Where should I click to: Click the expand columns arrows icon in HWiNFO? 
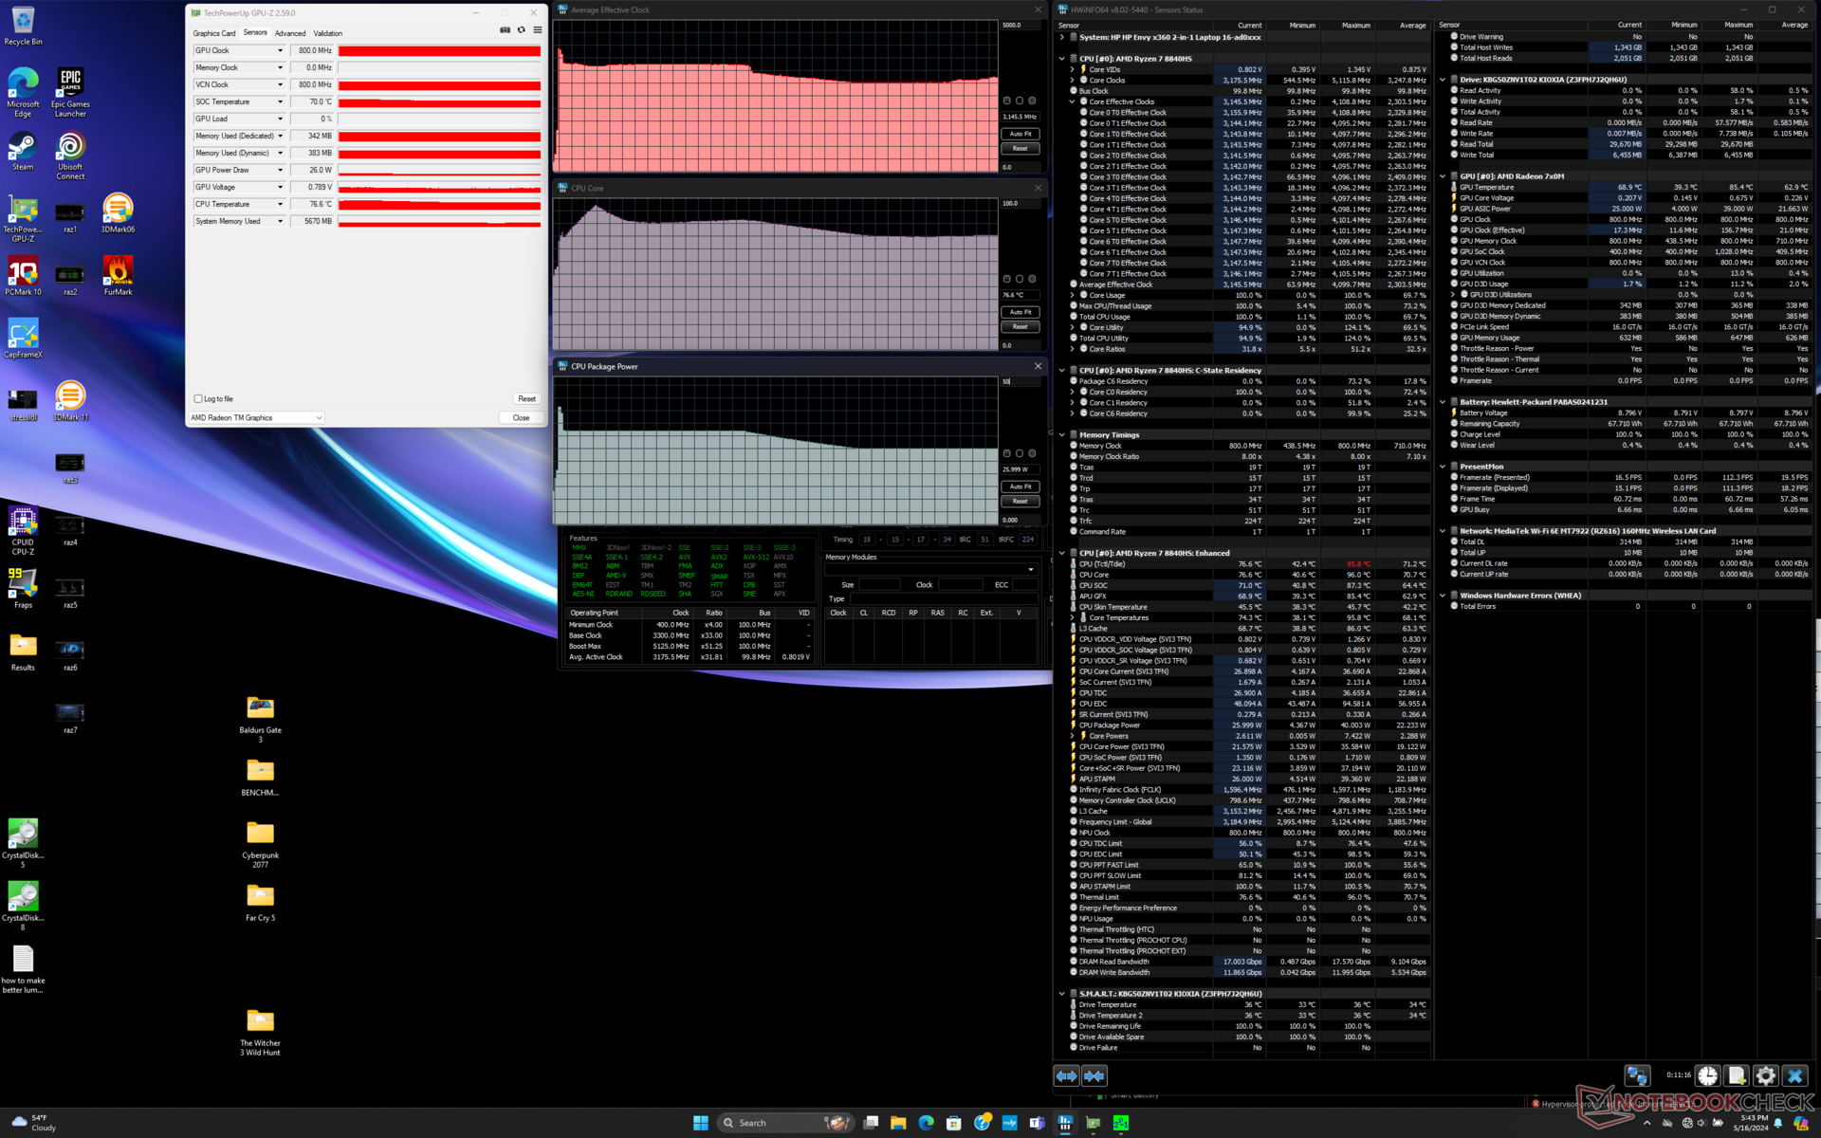pos(1067,1075)
